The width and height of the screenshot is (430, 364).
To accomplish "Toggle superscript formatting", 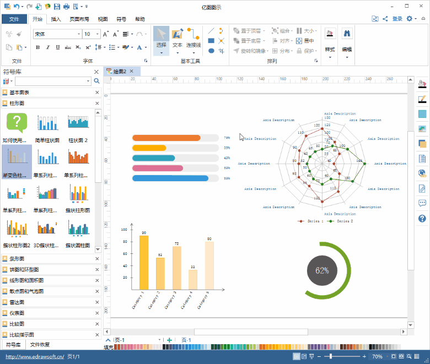I will point(88,47).
